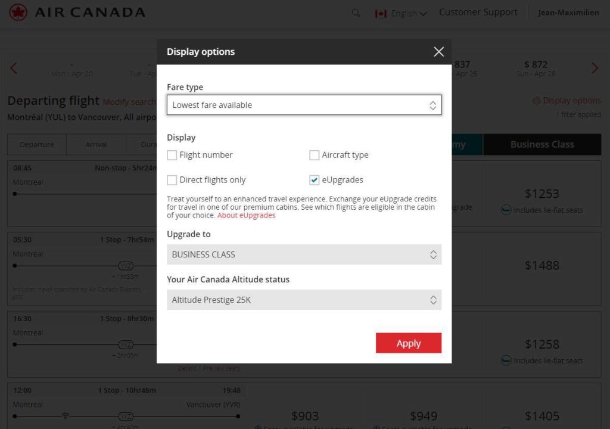Open the Fare type dropdown

click(x=304, y=104)
